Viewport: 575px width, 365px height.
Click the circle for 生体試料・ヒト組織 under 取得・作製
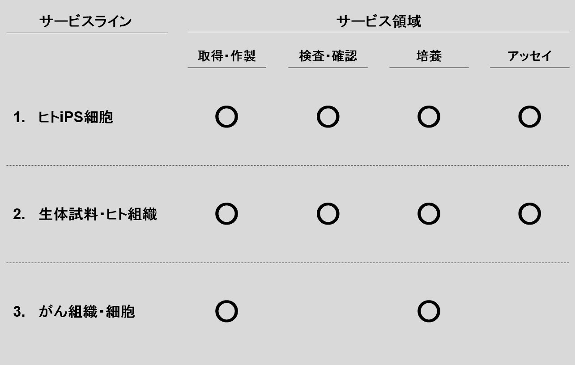(x=227, y=214)
